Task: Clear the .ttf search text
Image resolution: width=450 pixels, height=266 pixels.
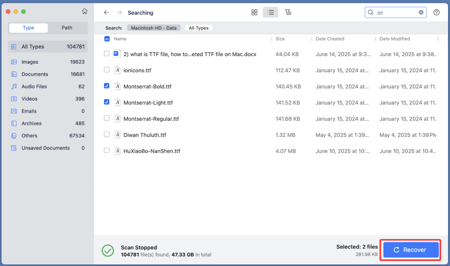Action: point(421,12)
